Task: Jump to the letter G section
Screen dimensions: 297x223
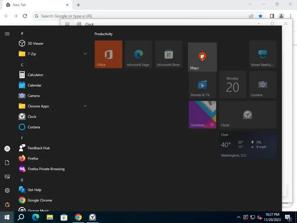Action: 22,180
